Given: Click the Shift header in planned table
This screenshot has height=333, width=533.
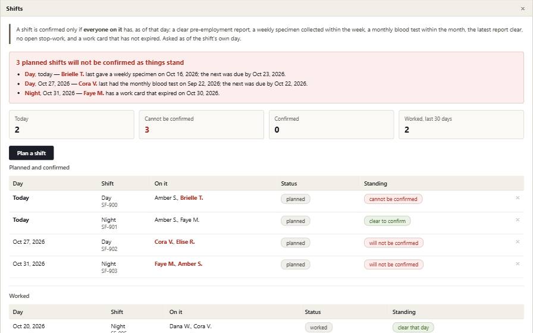Looking at the screenshot, I should coord(108,184).
